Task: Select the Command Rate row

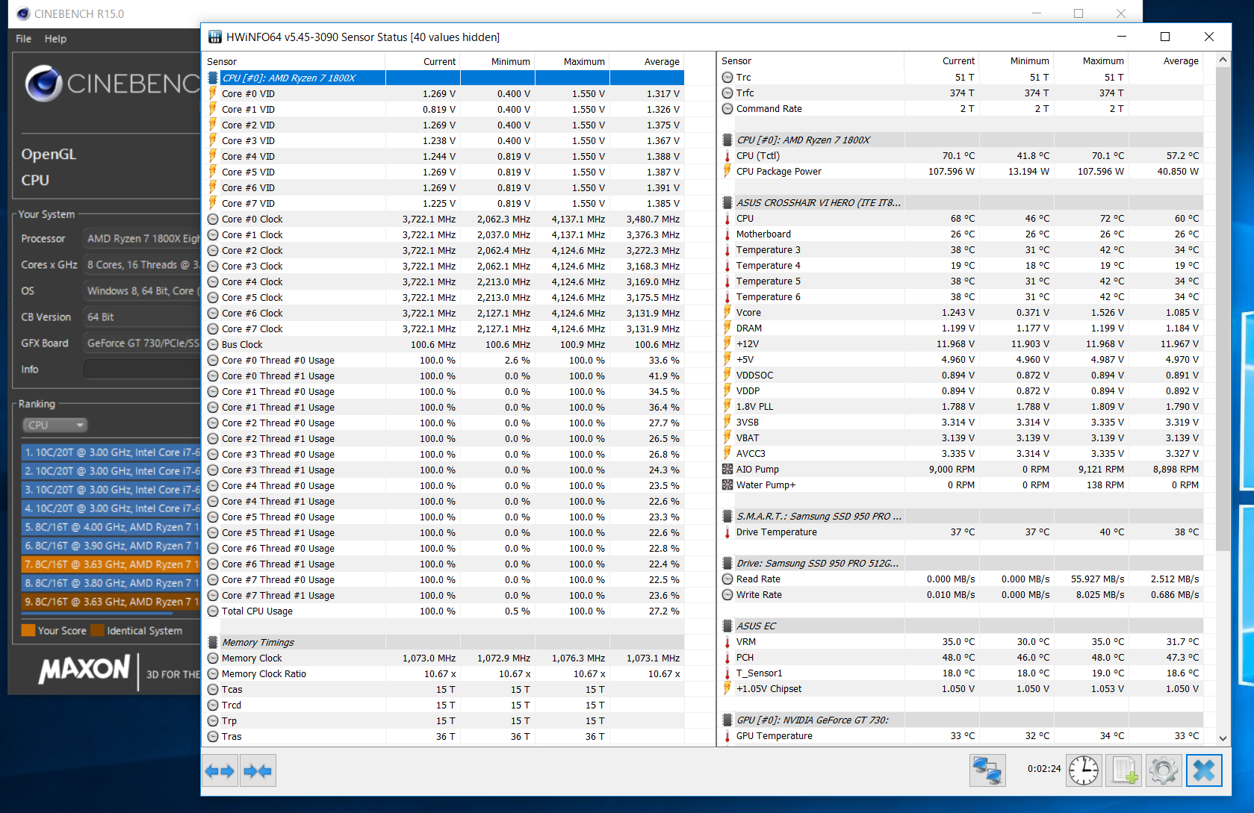Action: [961, 108]
